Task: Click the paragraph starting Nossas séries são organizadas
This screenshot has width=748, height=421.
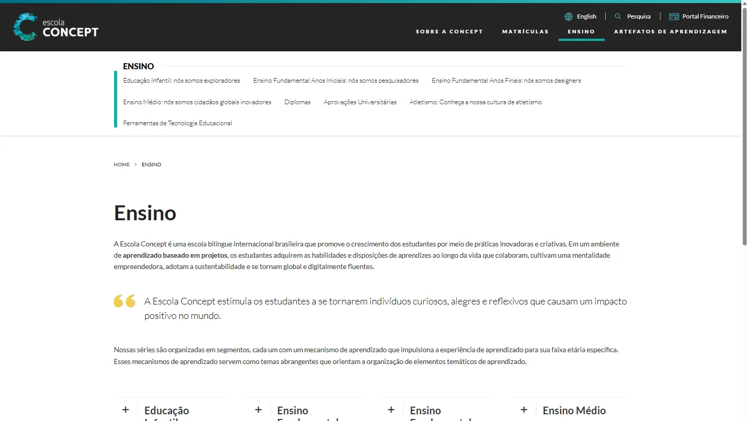Action: tap(366, 356)
